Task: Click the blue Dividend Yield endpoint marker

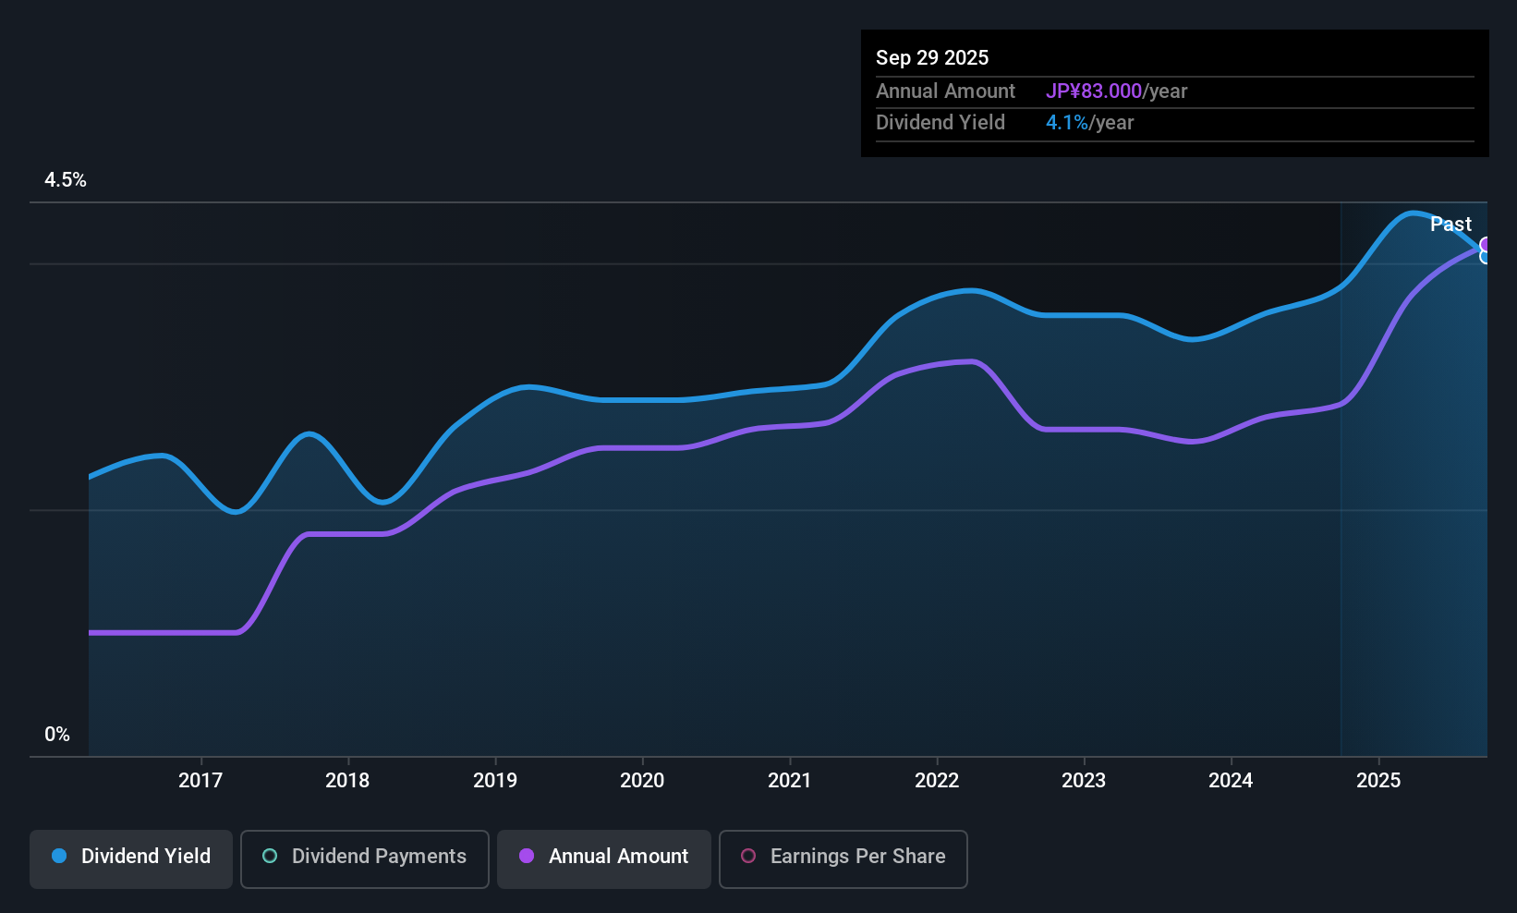Action: 1486,257
